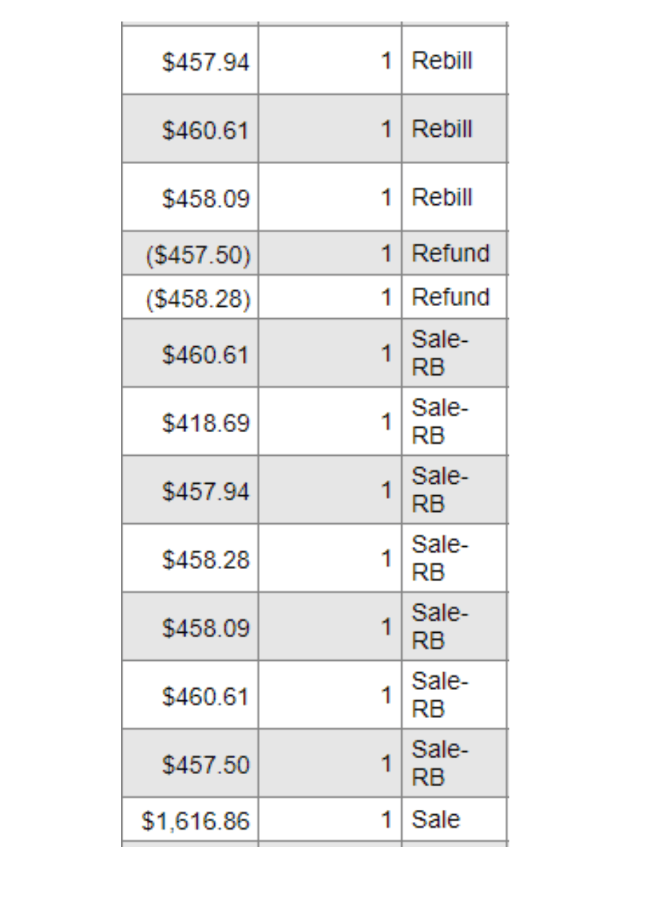The height and width of the screenshot is (903, 649).
Task: Select the $418.69 amount cell
Action: click(x=206, y=423)
